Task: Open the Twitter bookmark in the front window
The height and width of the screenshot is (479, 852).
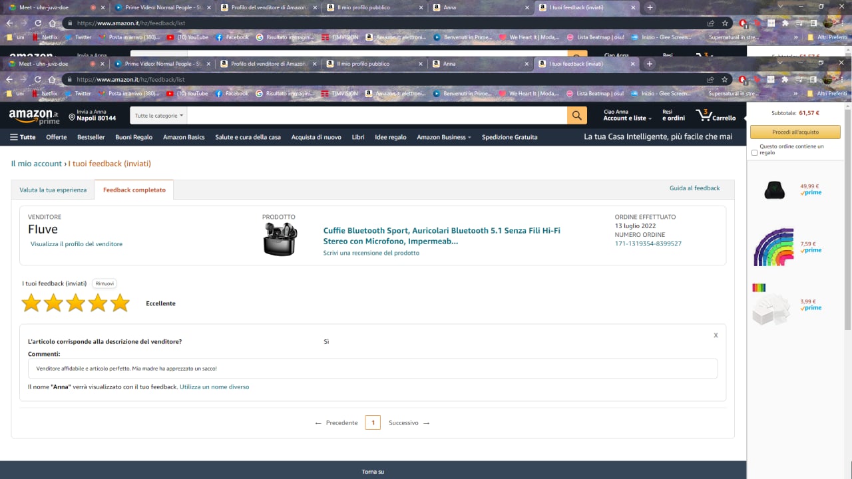Action: coord(79,94)
